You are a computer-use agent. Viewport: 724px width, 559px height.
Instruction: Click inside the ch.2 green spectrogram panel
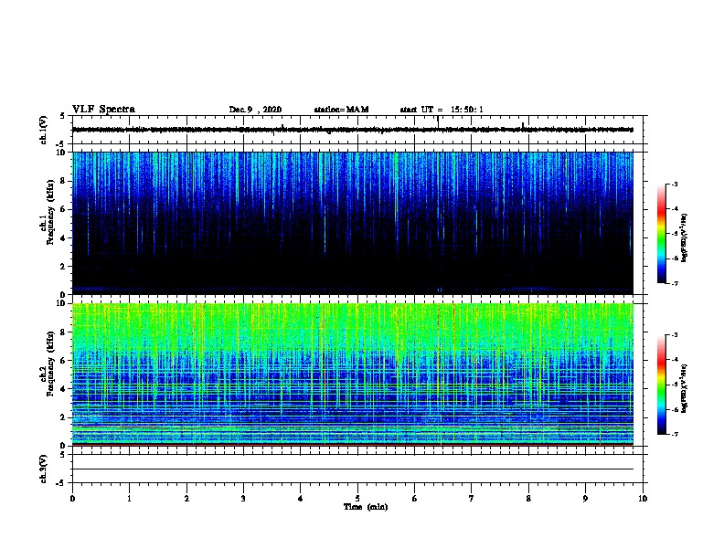pos(353,374)
